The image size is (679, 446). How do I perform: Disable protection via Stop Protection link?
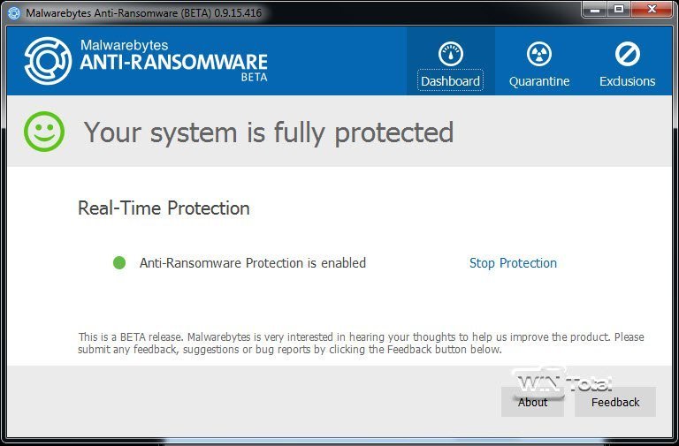pyautogui.click(x=513, y=263)
